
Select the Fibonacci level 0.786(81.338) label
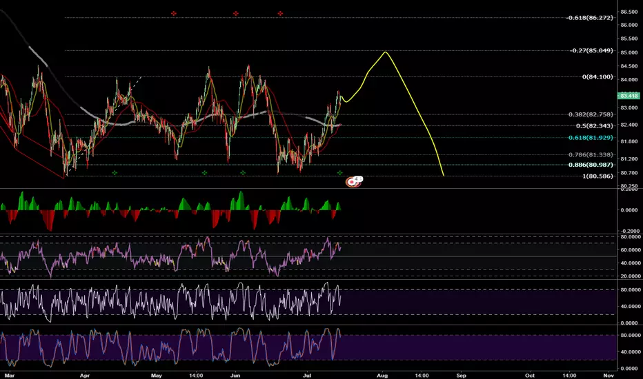(x=591, y=154)
